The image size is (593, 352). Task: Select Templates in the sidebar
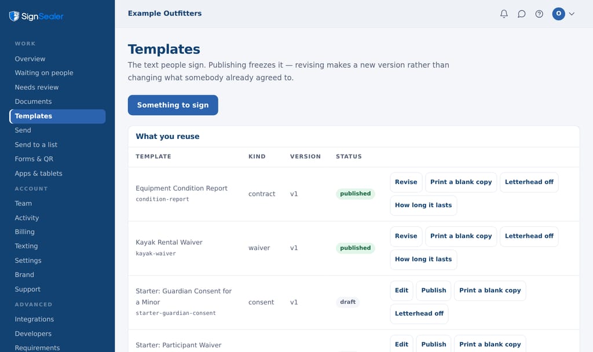click(57, 116)
